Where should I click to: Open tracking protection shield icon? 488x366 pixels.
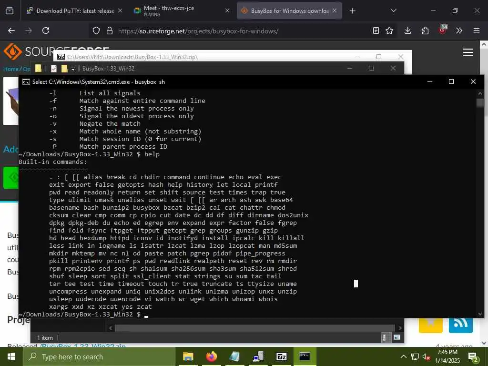[x=96, y=31]
